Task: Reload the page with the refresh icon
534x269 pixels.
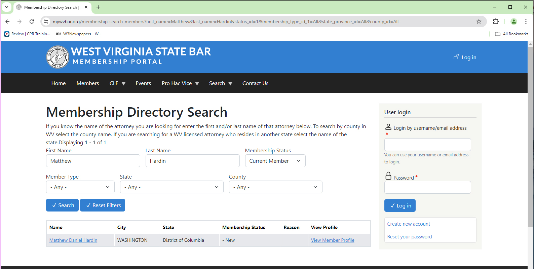Action: click(x=32, y=22)
